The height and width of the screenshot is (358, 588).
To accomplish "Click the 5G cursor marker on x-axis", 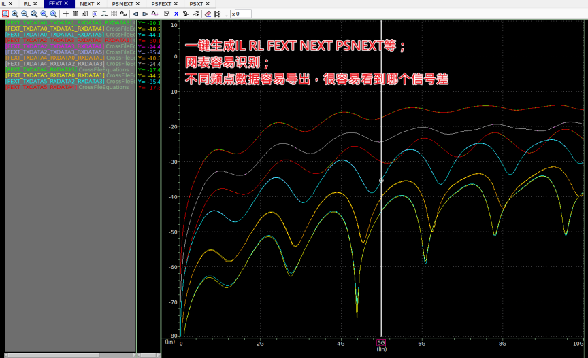I will [x=381, y=342].
